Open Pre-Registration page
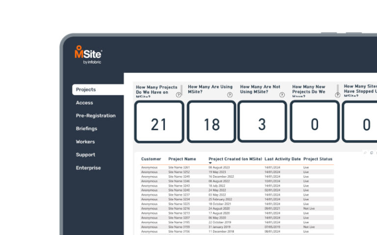Image resolution: width=377 pixels, height=235 pixels. (x=96, y=116)
